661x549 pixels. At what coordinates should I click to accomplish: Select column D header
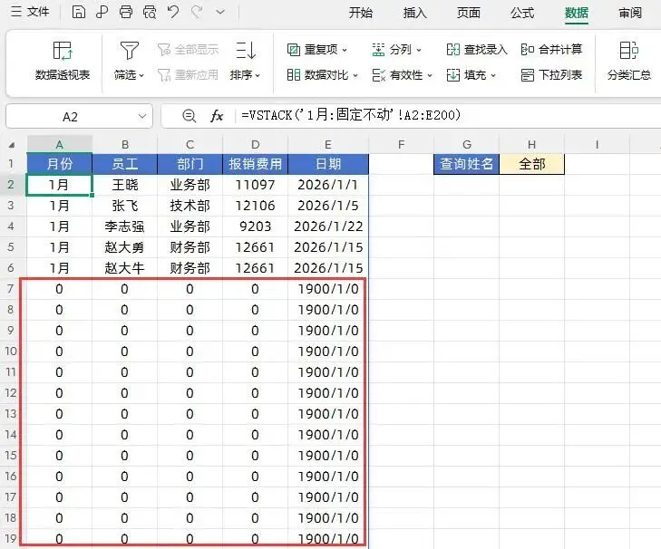255,145
